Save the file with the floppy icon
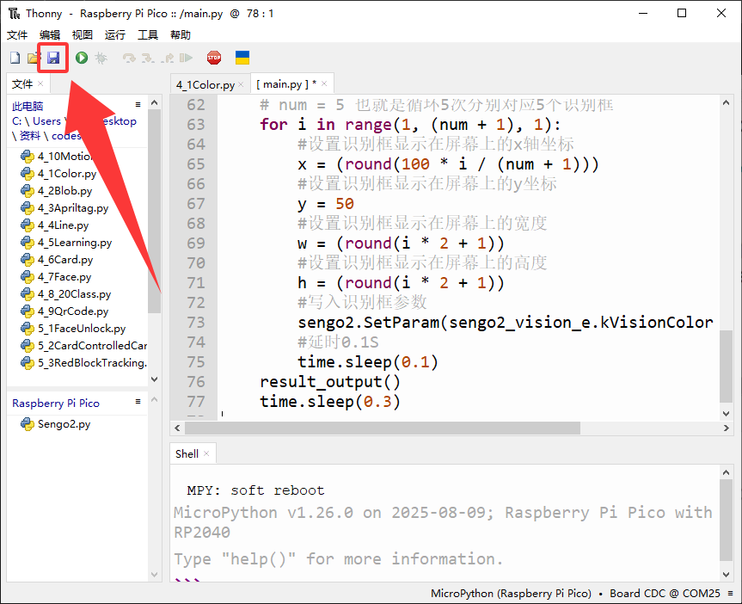Viewport: 742px width, 604px height. (53, 58)
